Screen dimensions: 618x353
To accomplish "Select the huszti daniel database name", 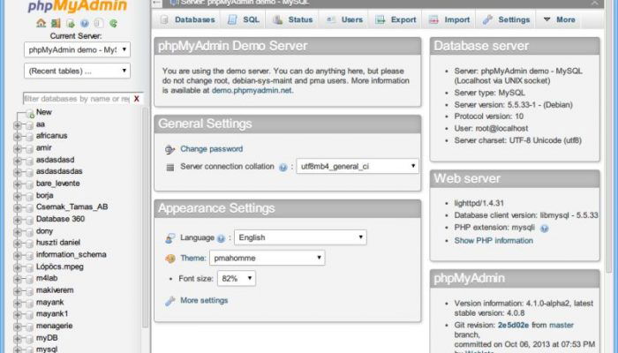I will [58, 243].
